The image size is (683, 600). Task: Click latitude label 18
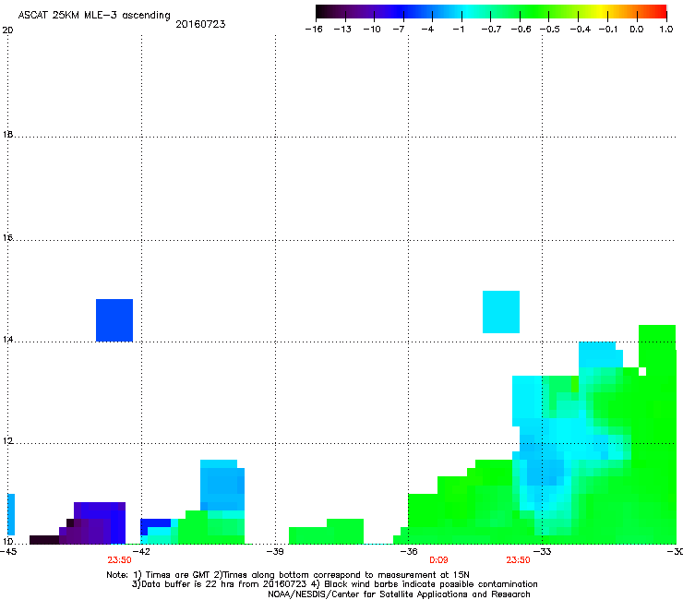point(7,135)
